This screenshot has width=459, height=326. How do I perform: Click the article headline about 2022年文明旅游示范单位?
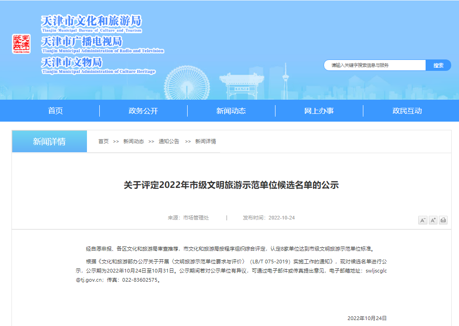pos(231,185)
